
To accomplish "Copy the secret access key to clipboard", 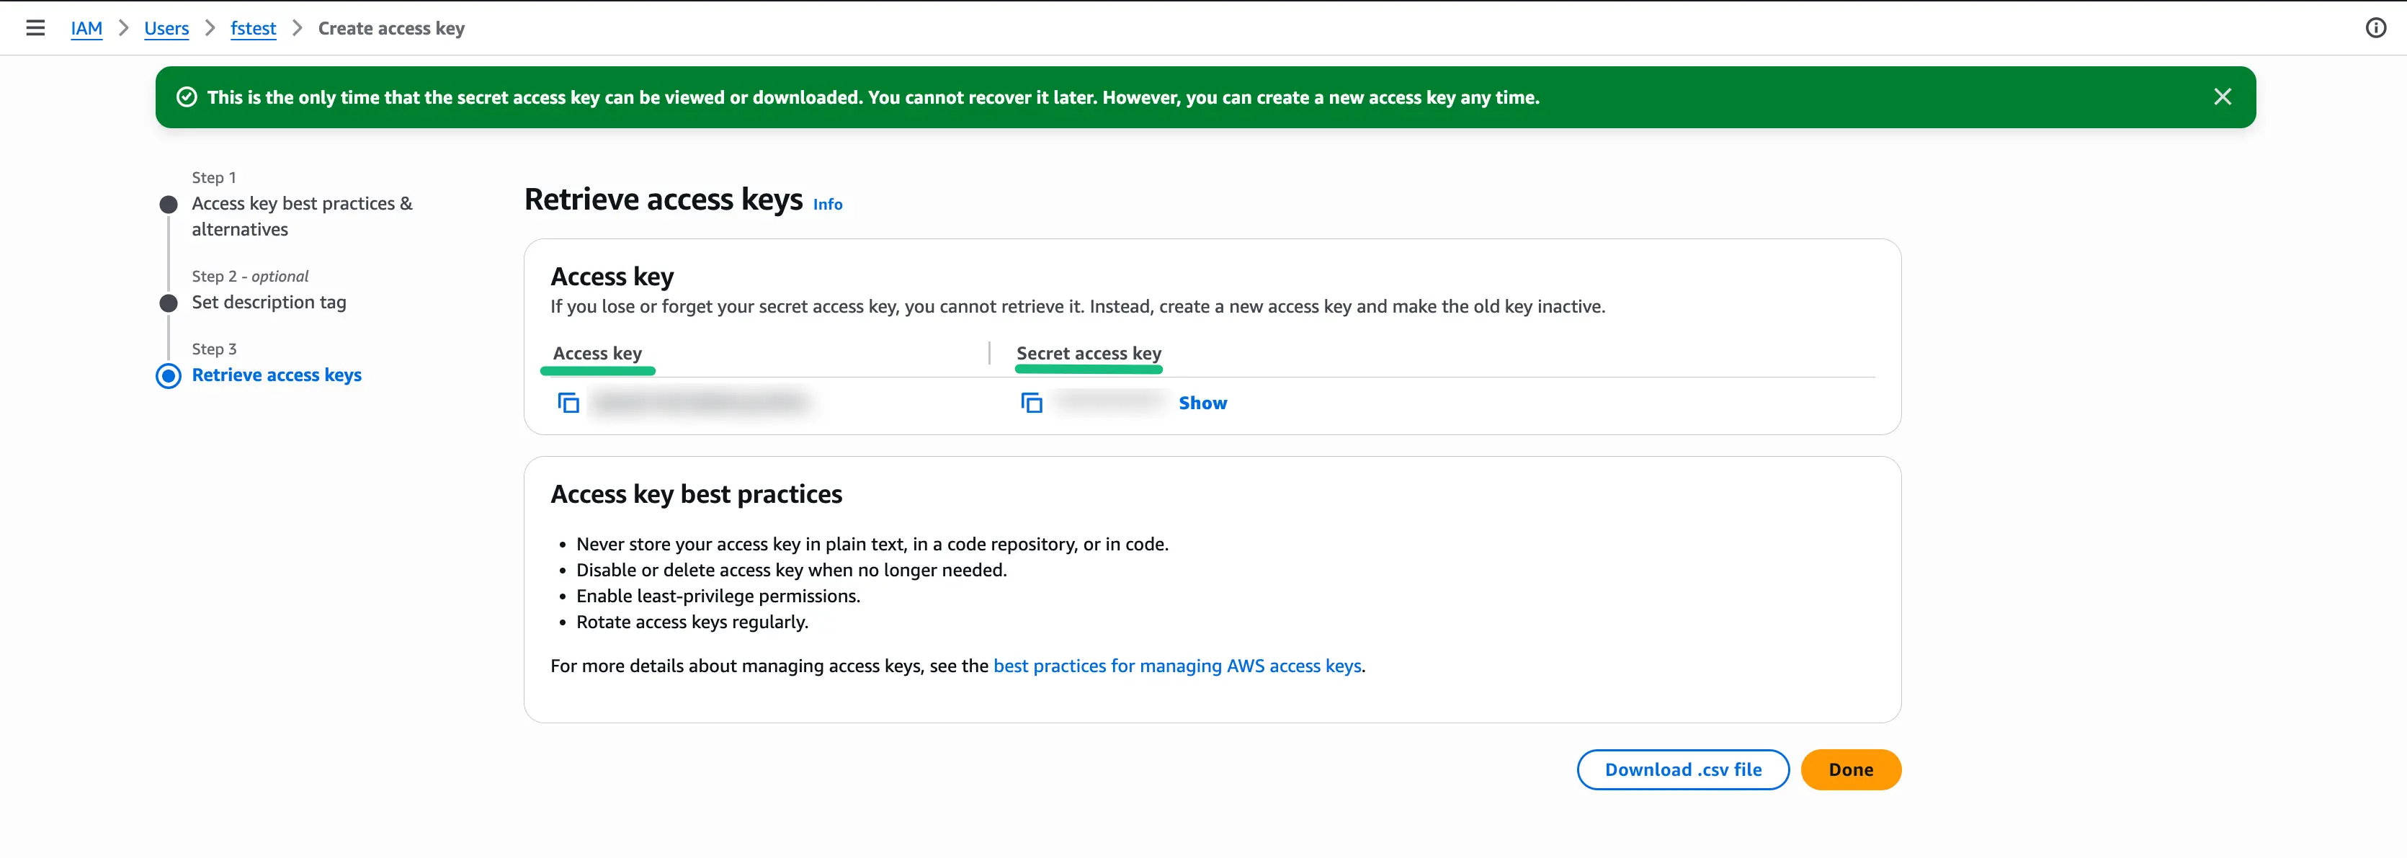I will pos(1031,402).
